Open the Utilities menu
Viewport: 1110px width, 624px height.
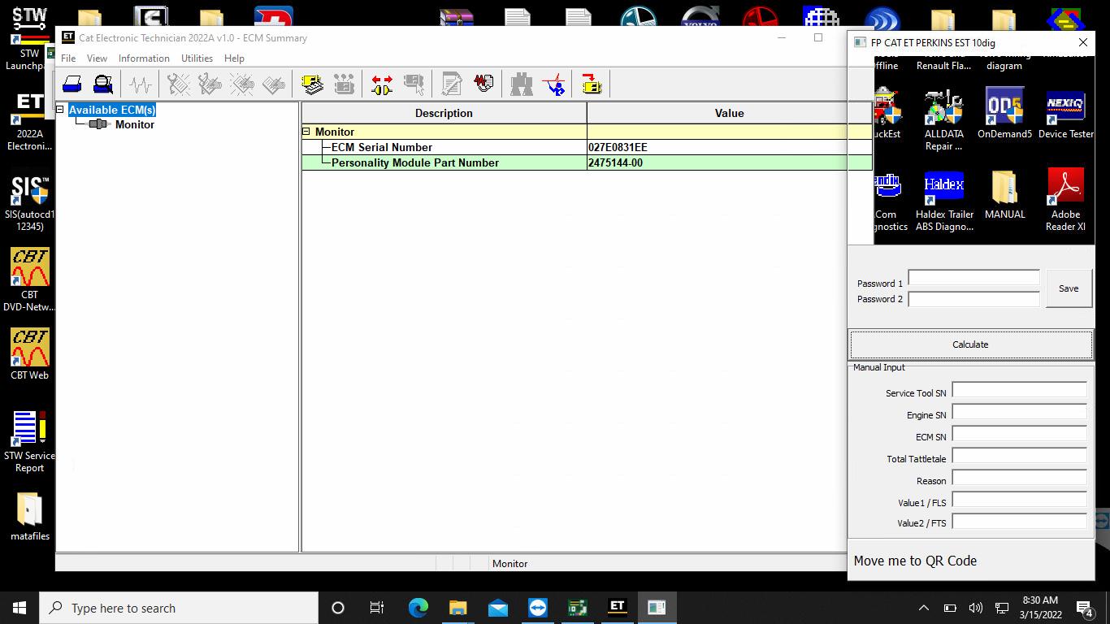tap(197, 58)
